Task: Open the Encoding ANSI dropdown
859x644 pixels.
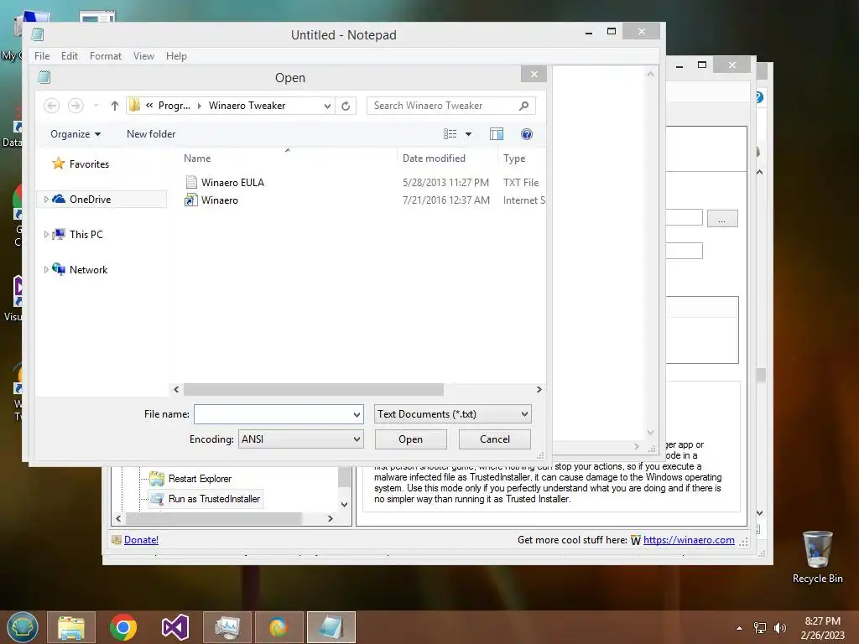Action: coord(301,439)
